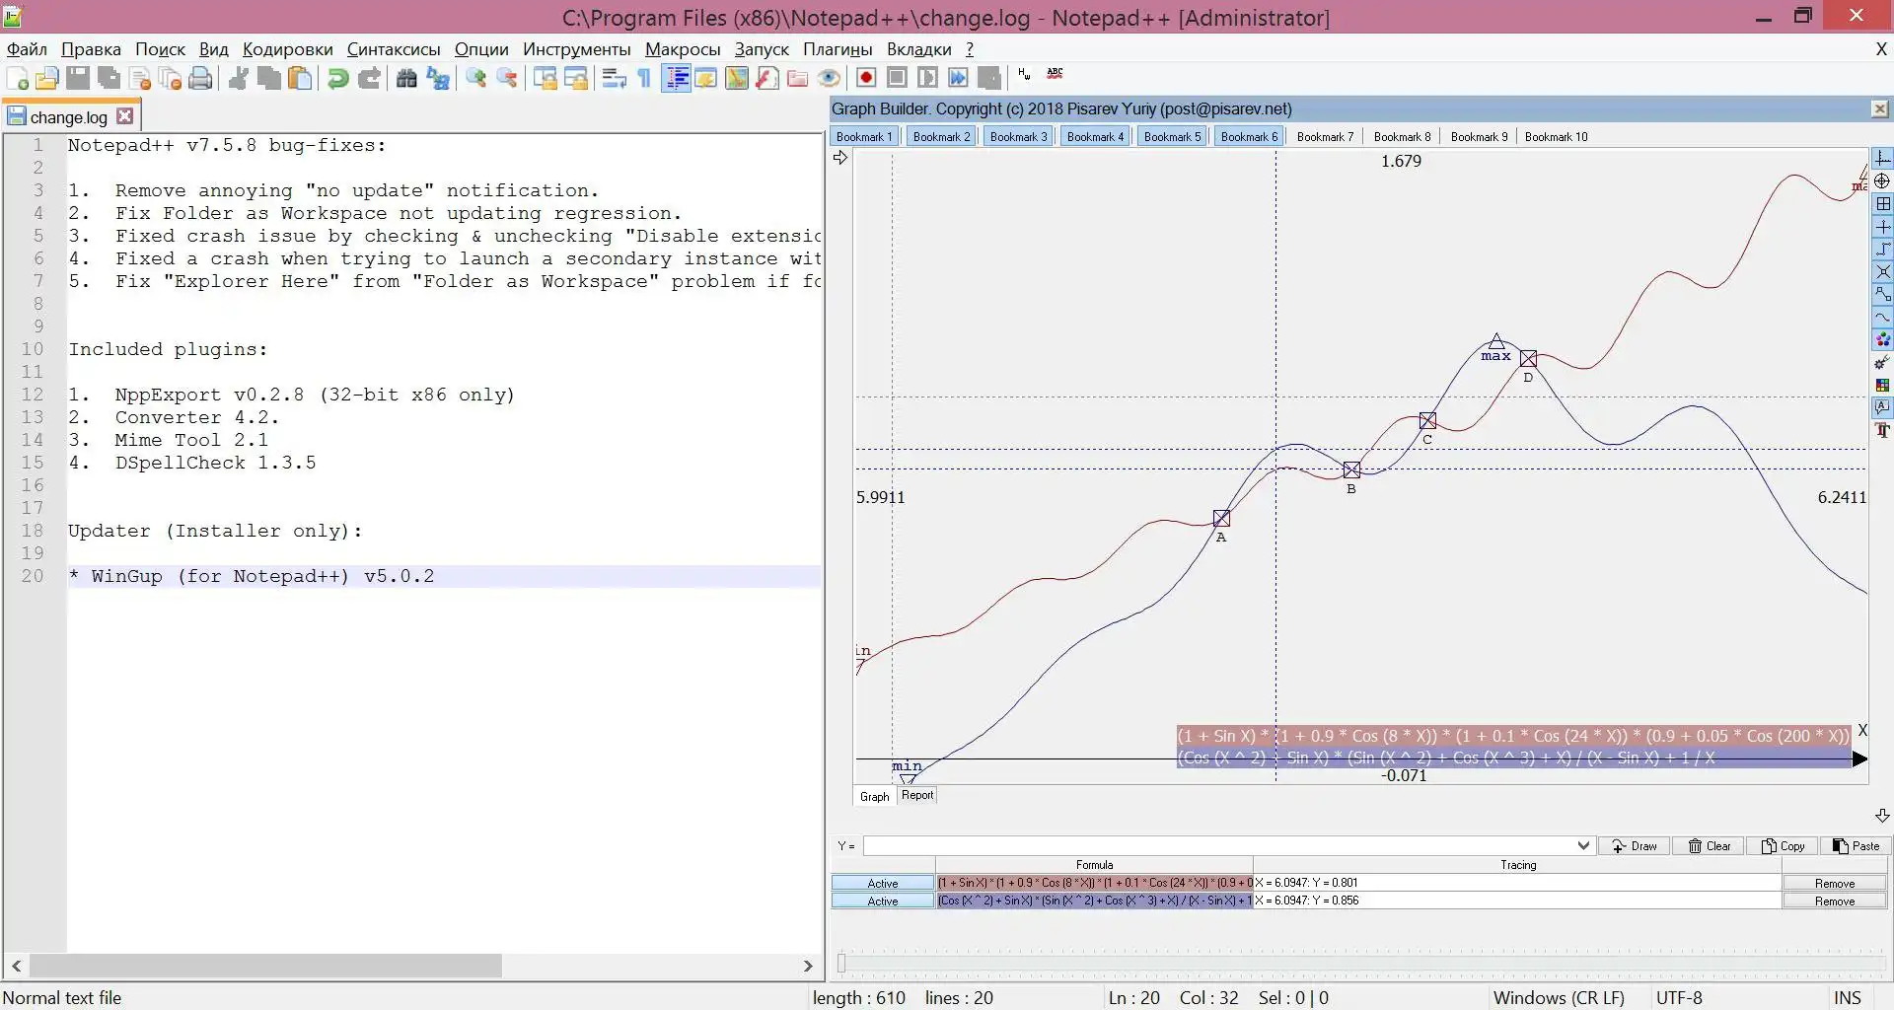Click Run macro multiple times icon
The height and width of the screenshot is (1010, 1894).
(x=958, y=78)
